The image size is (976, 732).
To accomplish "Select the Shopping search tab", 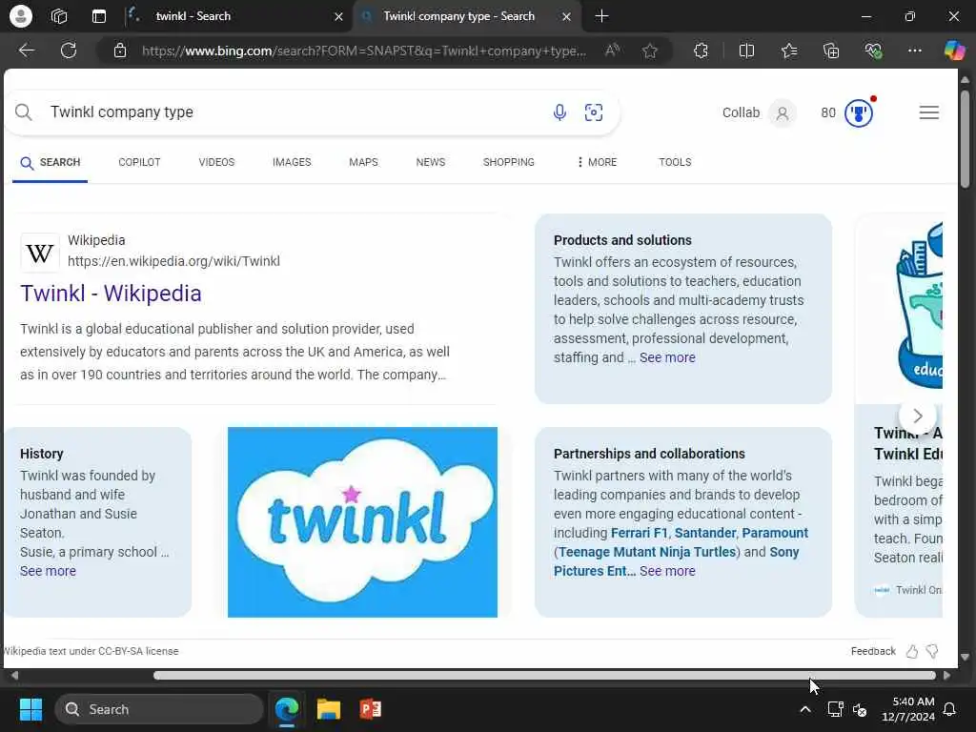I will click(509, 162).
